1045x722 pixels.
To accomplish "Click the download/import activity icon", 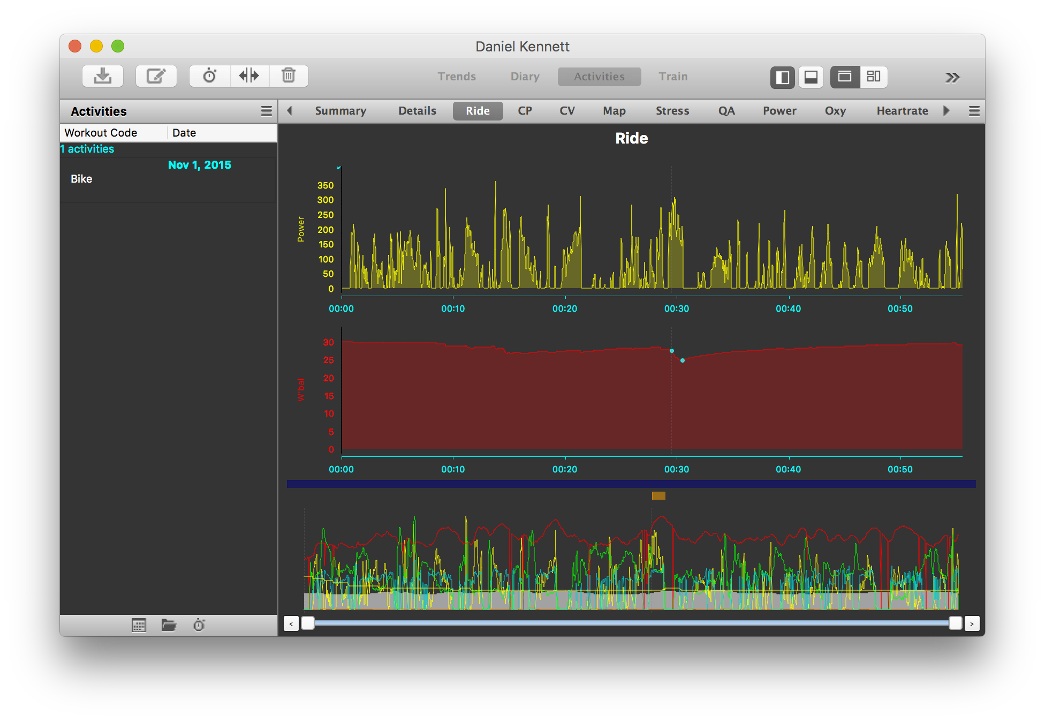I will click(x=103, y=76).
